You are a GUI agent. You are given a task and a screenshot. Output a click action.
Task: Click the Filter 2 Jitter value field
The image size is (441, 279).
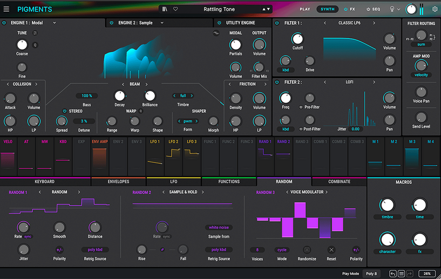[x=355, y=129]
